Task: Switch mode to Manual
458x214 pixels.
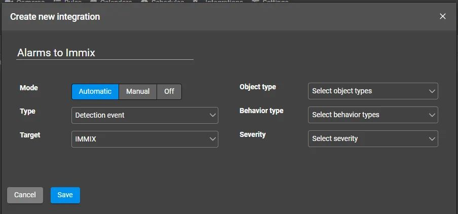Action: pos(138,91)
